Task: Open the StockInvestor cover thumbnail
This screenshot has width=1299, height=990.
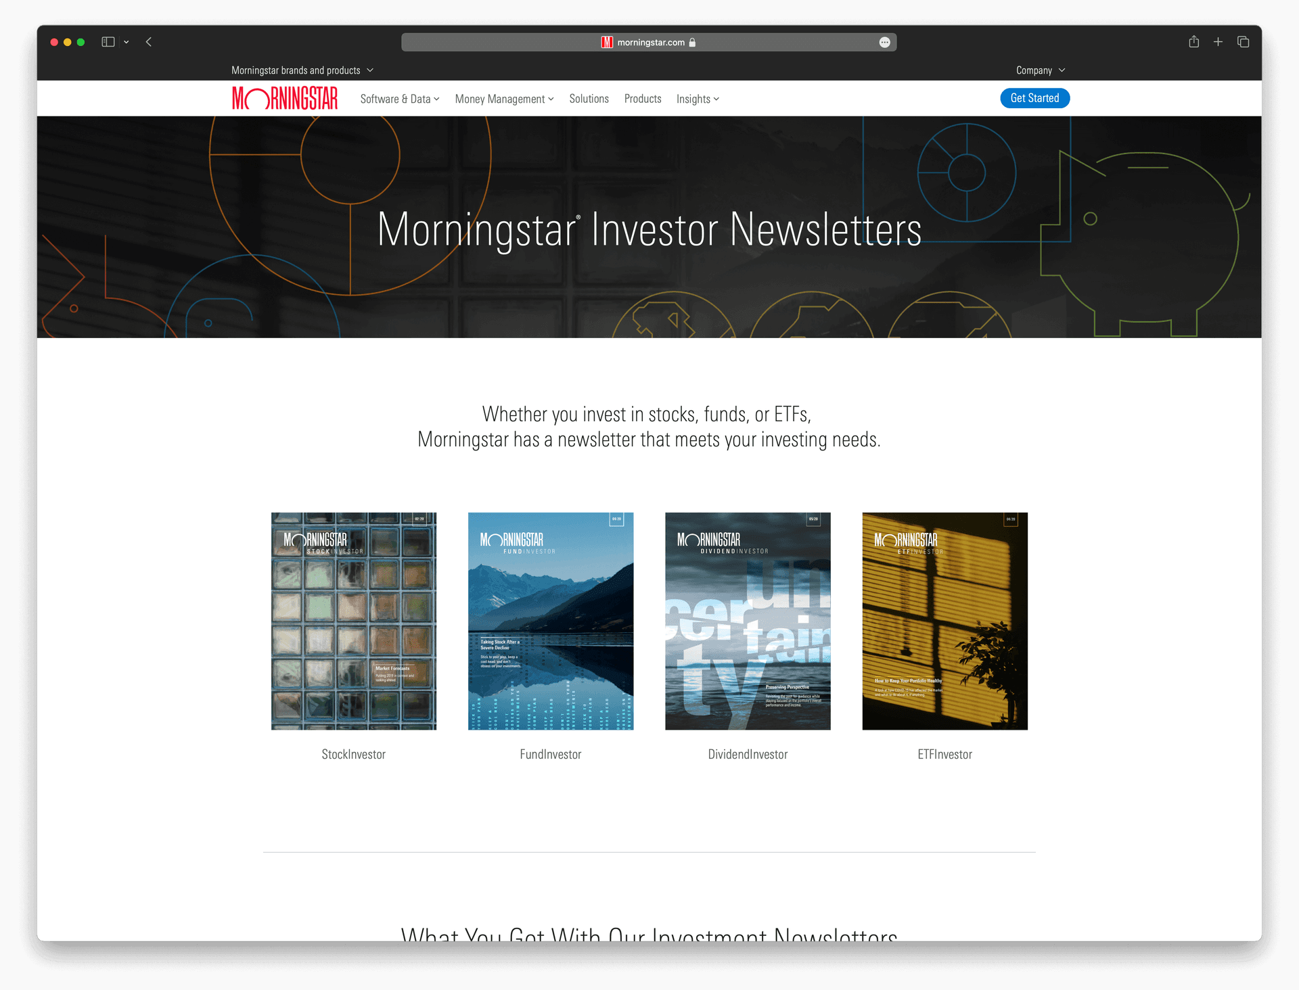Action: click(354, 621)
